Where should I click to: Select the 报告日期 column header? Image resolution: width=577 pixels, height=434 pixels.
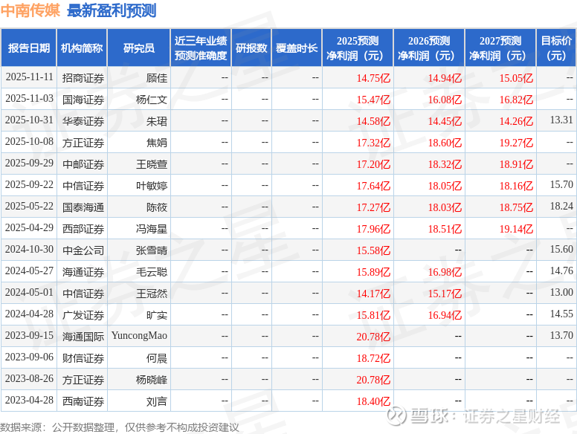click(29, 48)
